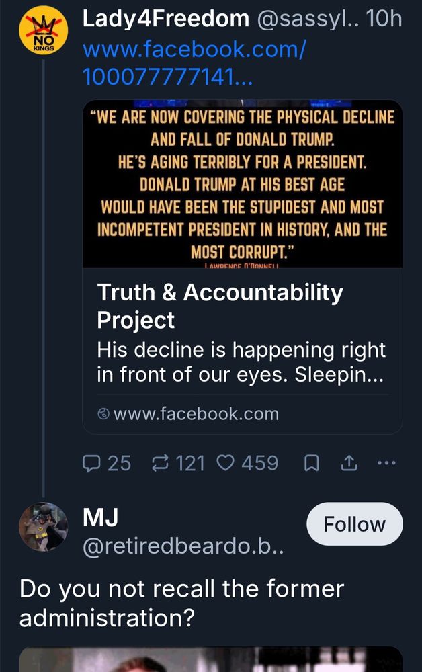Open the three-dot more options menu
422x672 pixels.
pos(387,463)
